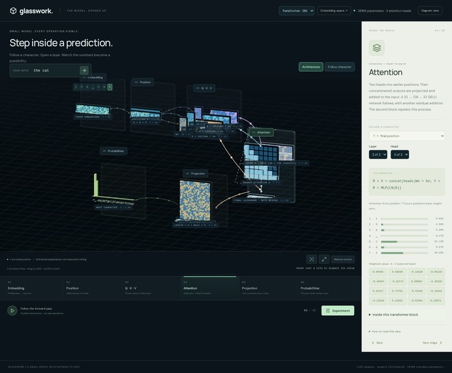This screenshot has width=452, height=373.
Task: Click the green next-character probability bars
Action: coord(97,185)
